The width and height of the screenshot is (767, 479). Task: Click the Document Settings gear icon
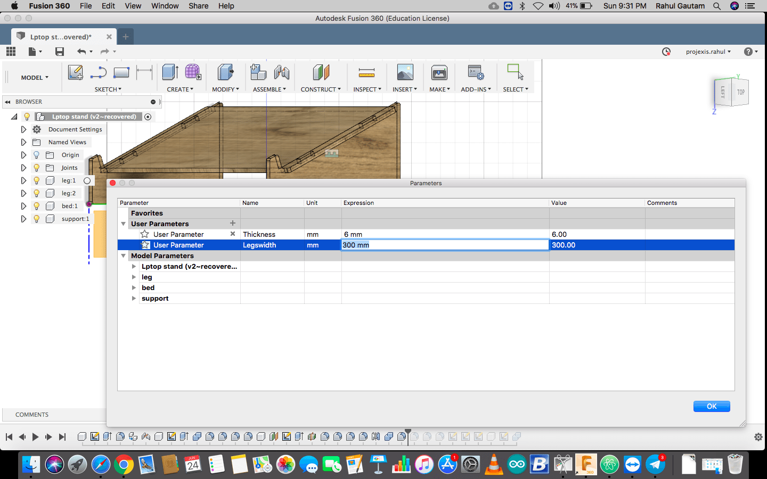(x=37, y=129)
